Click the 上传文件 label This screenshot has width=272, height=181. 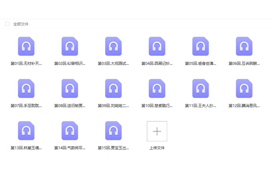coord(157,148)
